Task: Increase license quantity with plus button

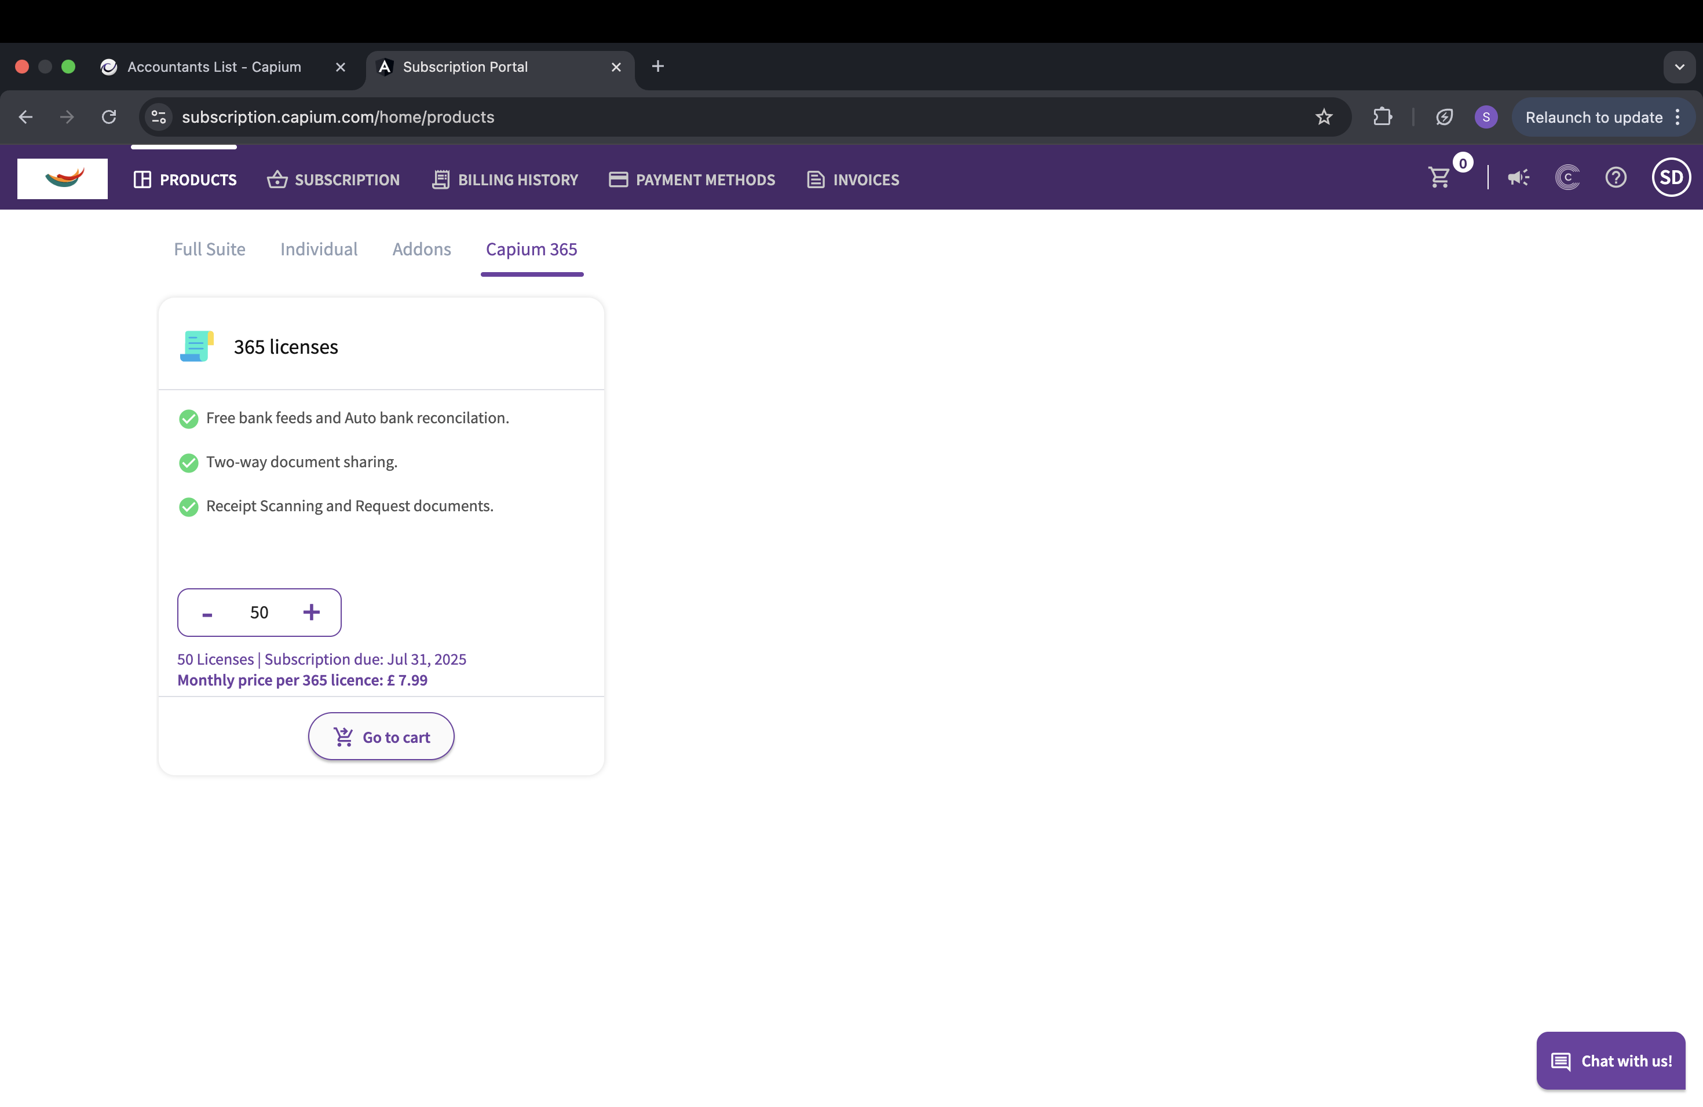Action: tap(311, 612)
